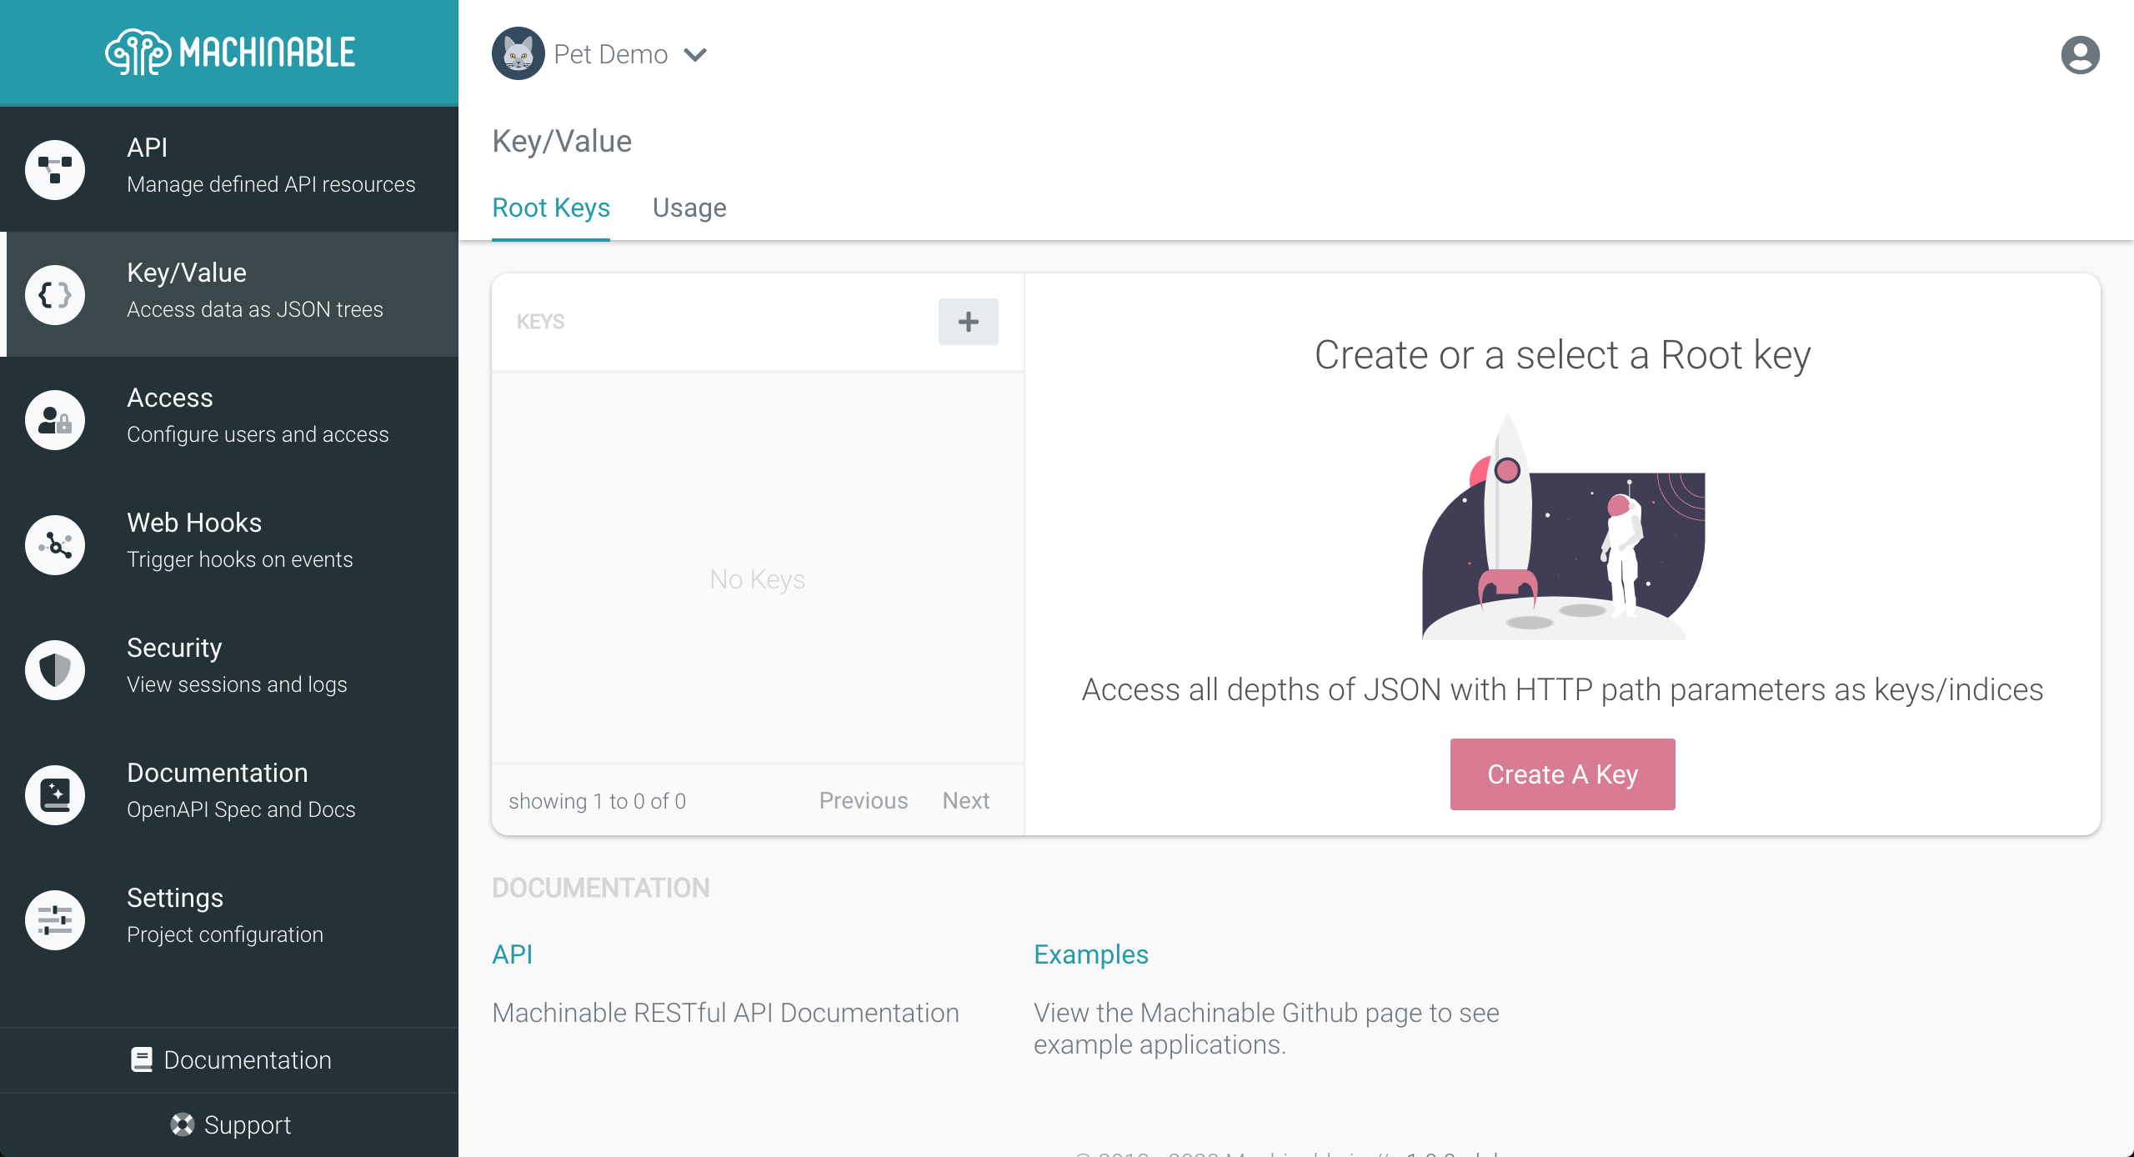2134x1157 pixels.
Task: Open Settings in the sidebar
Action: [x=229, y=919]
